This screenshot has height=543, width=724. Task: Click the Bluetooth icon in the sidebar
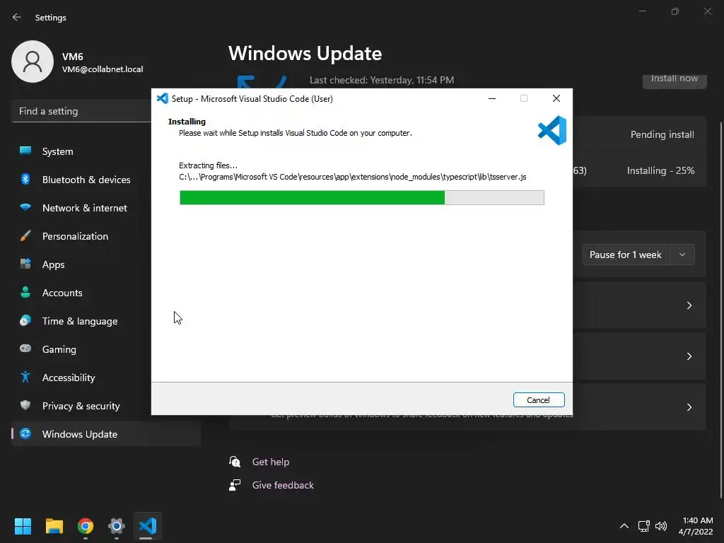tap(25, 179)
